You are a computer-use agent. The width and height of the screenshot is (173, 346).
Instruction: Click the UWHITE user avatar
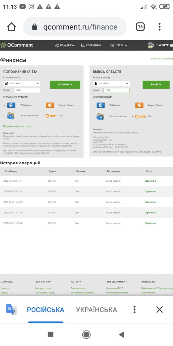click(151, 45)
